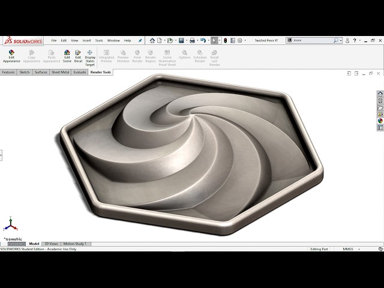Open the Window menu
Viewport: 384px width, 288px height.
coord(113,41)
